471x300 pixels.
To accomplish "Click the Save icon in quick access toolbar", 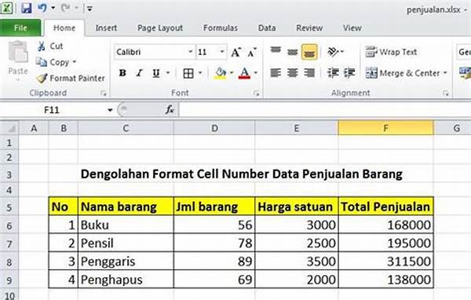I will [x=26, y=8].
